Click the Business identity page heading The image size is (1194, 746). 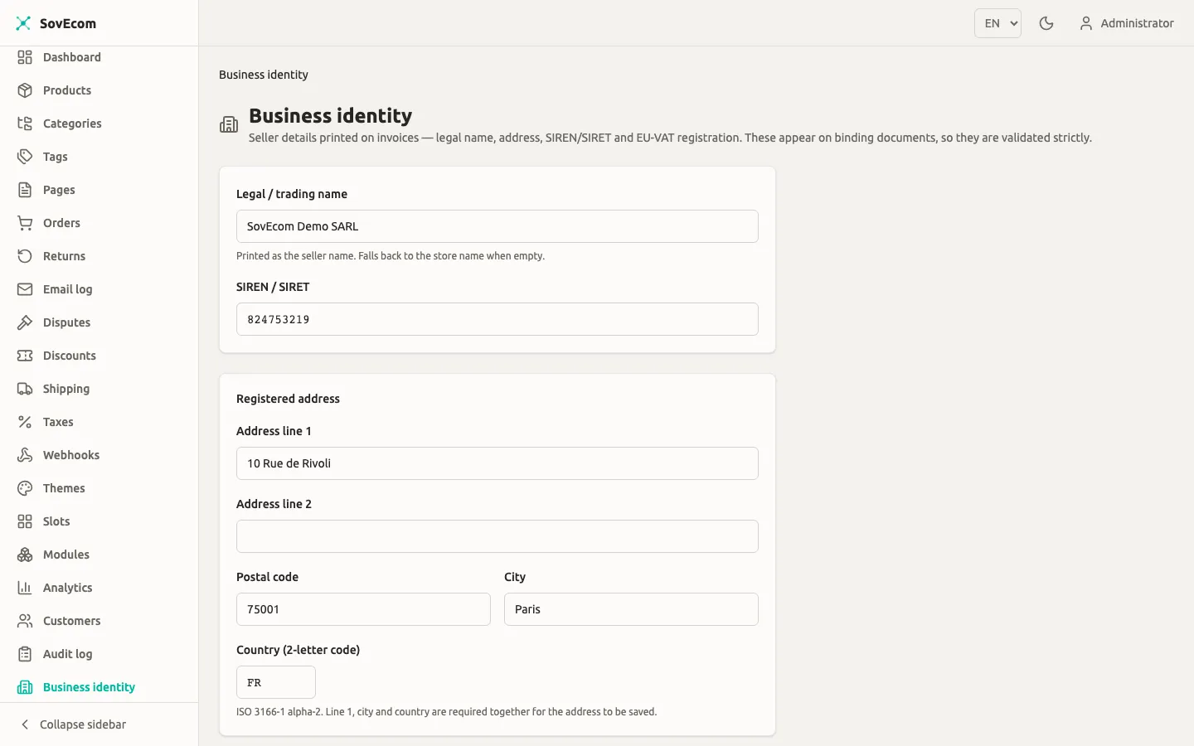[x=330, y=115]
